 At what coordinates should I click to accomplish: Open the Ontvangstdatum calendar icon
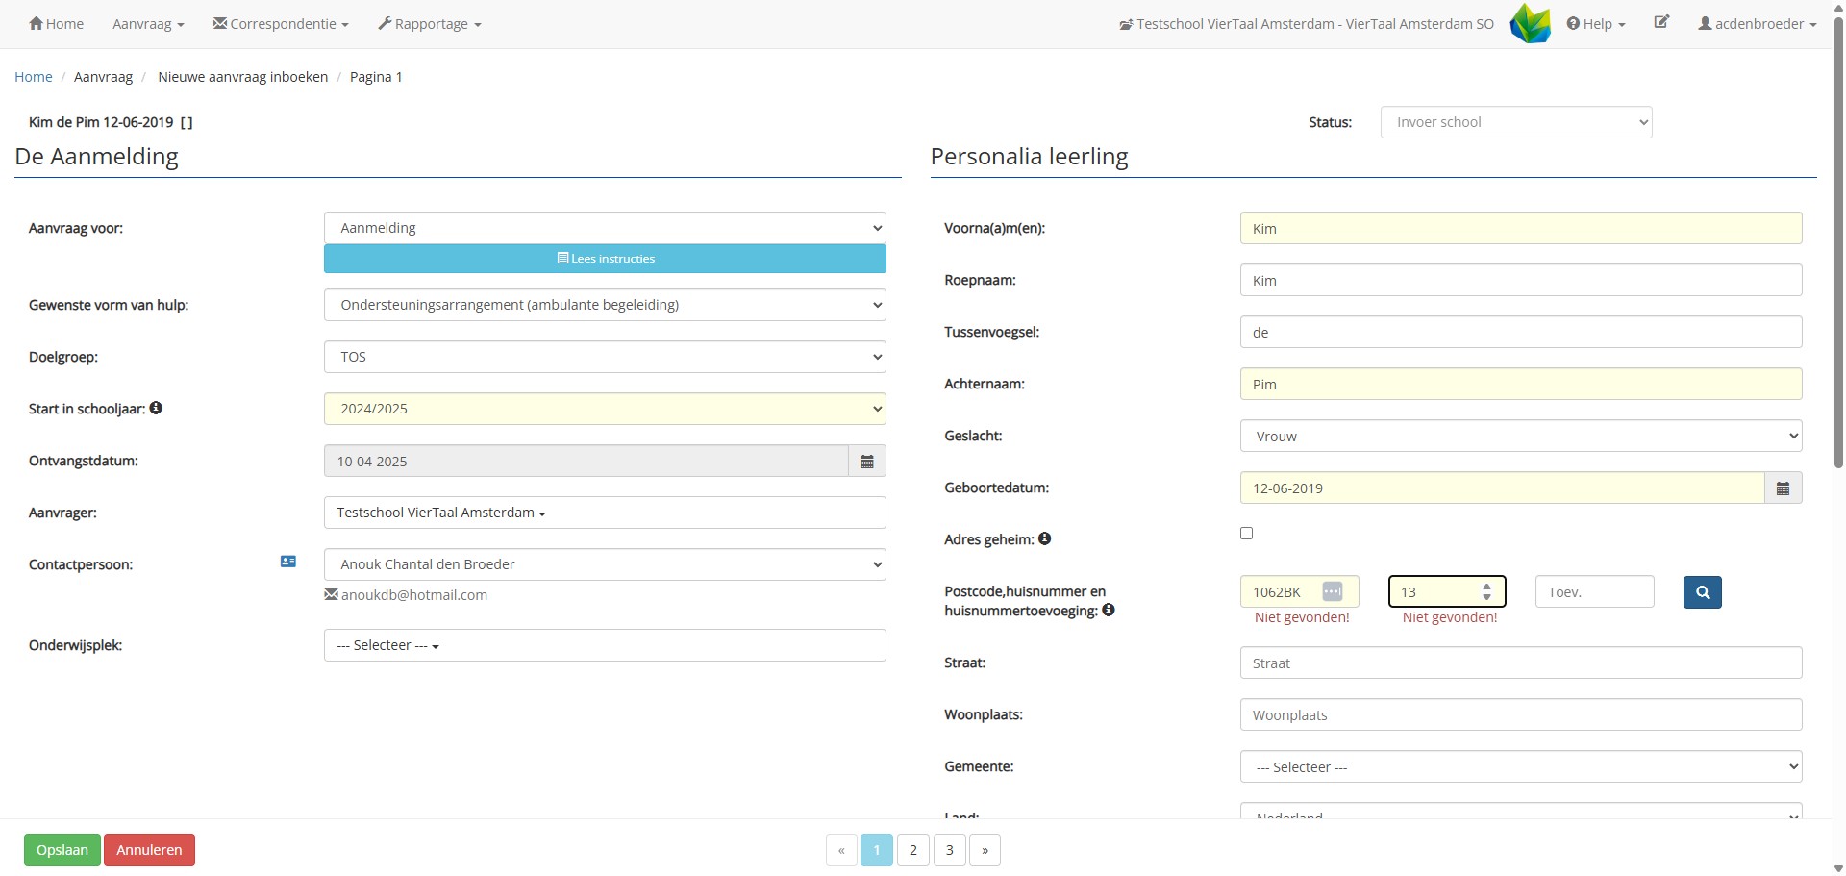point(867,461)
